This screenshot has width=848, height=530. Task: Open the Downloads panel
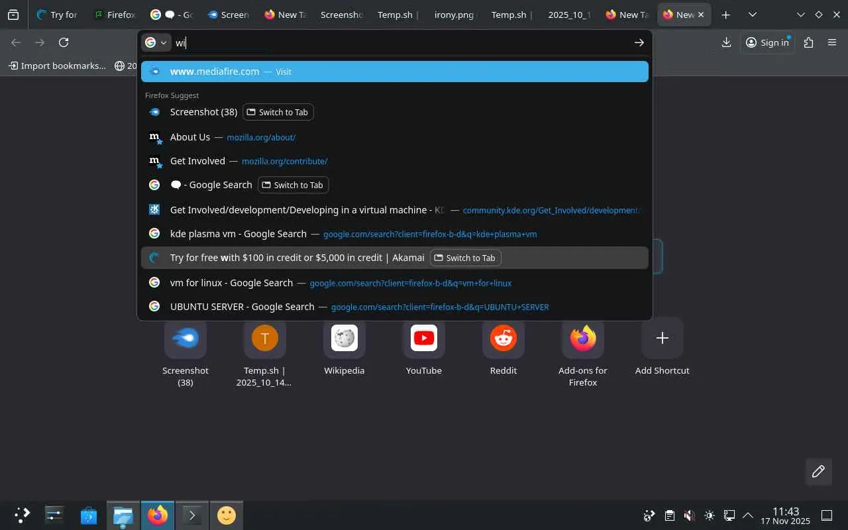726,42
